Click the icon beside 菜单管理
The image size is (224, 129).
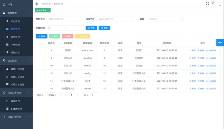click(7, 37)
